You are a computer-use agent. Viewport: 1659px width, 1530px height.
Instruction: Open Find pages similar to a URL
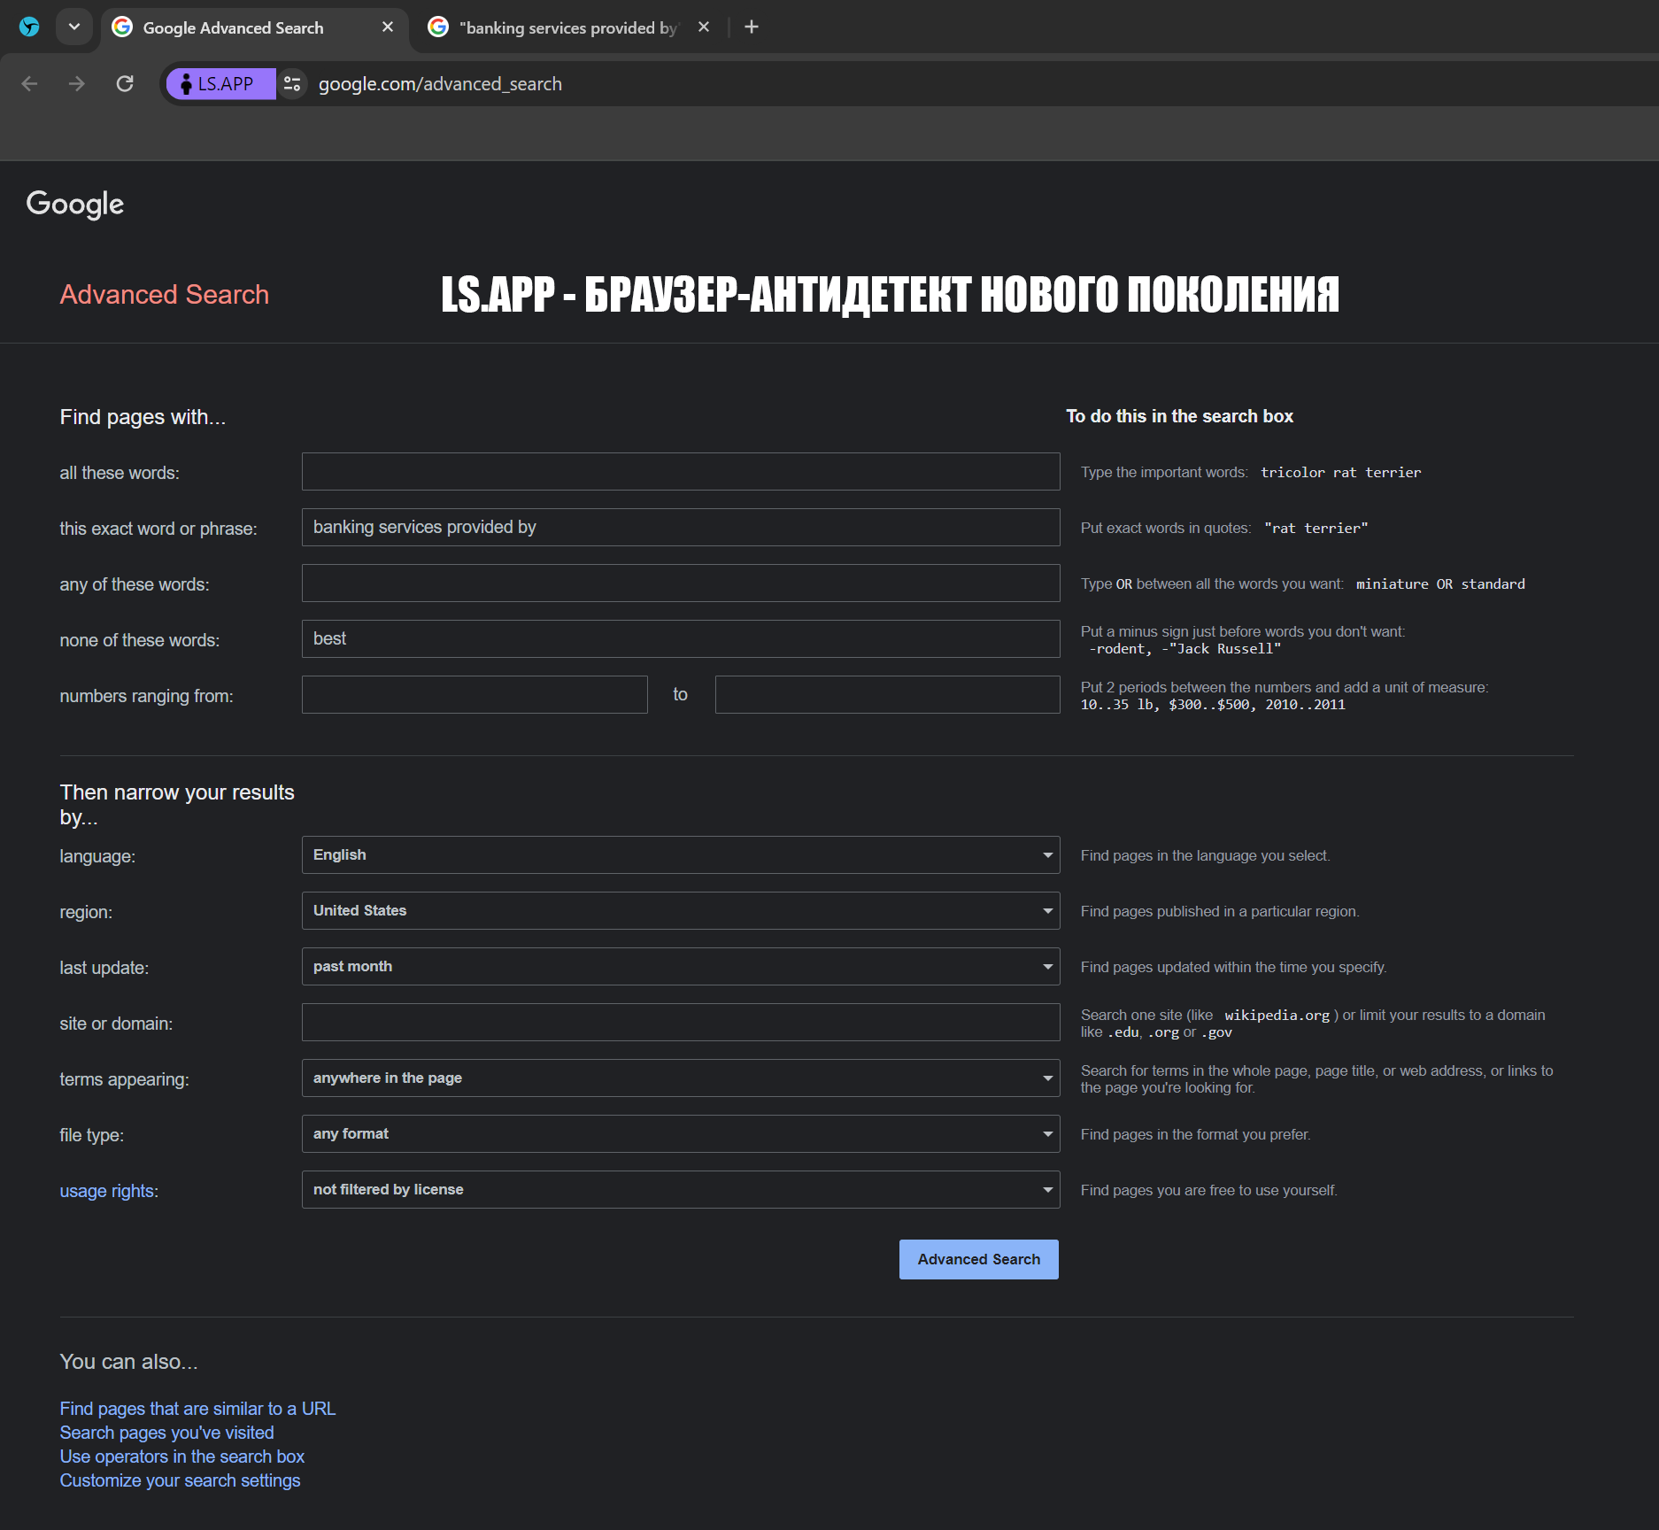tap(197, 1409)
